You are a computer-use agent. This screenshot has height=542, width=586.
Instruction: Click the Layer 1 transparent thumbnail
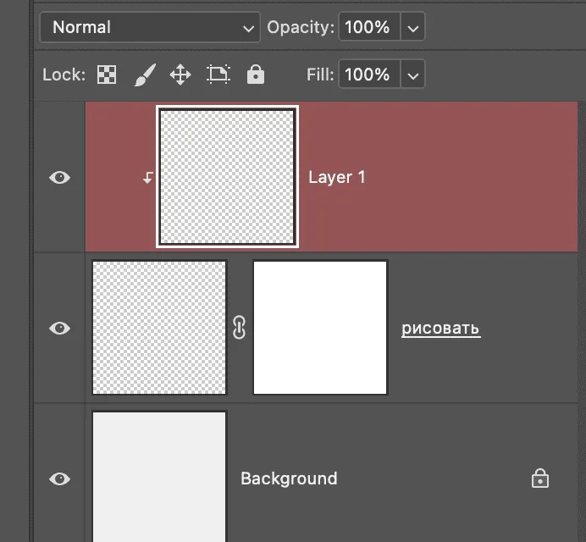pos(227,177)
